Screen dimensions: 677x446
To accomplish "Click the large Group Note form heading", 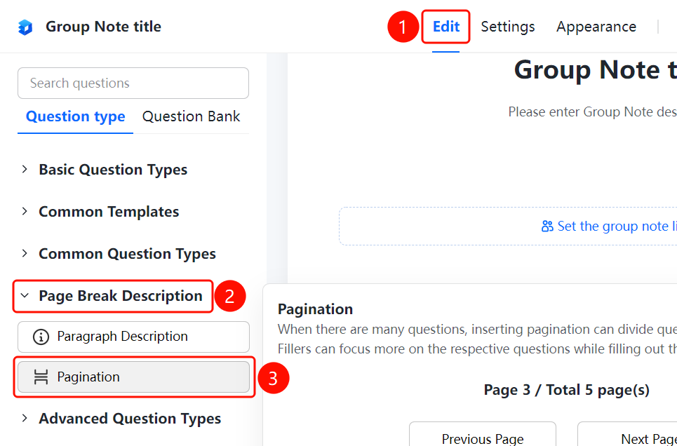I will point(596,70).
